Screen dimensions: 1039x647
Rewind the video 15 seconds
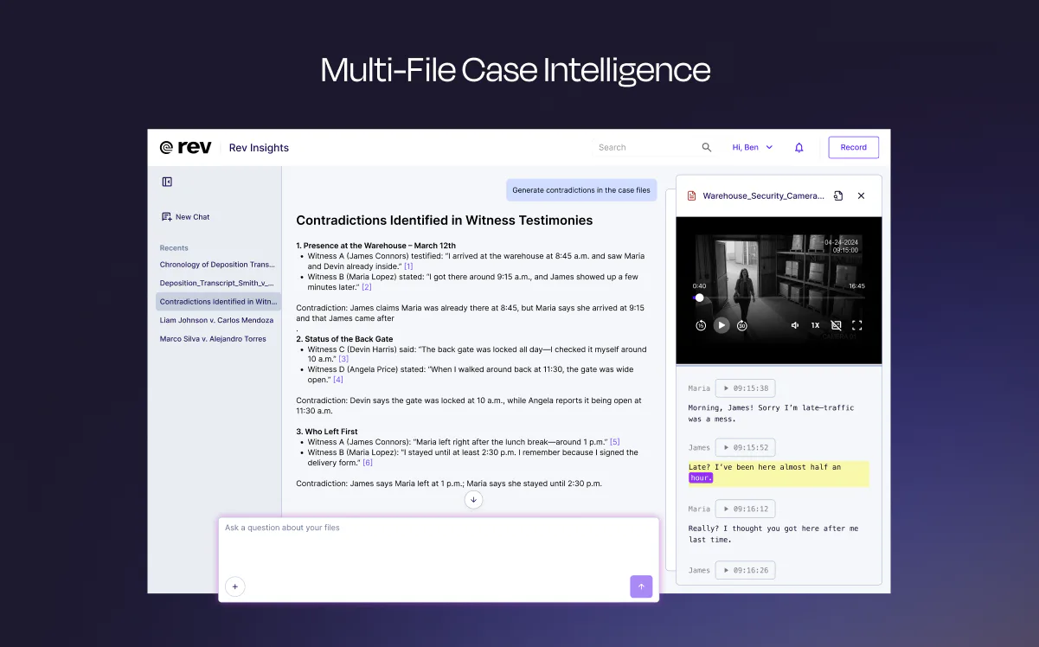click(x=701, y=325)
